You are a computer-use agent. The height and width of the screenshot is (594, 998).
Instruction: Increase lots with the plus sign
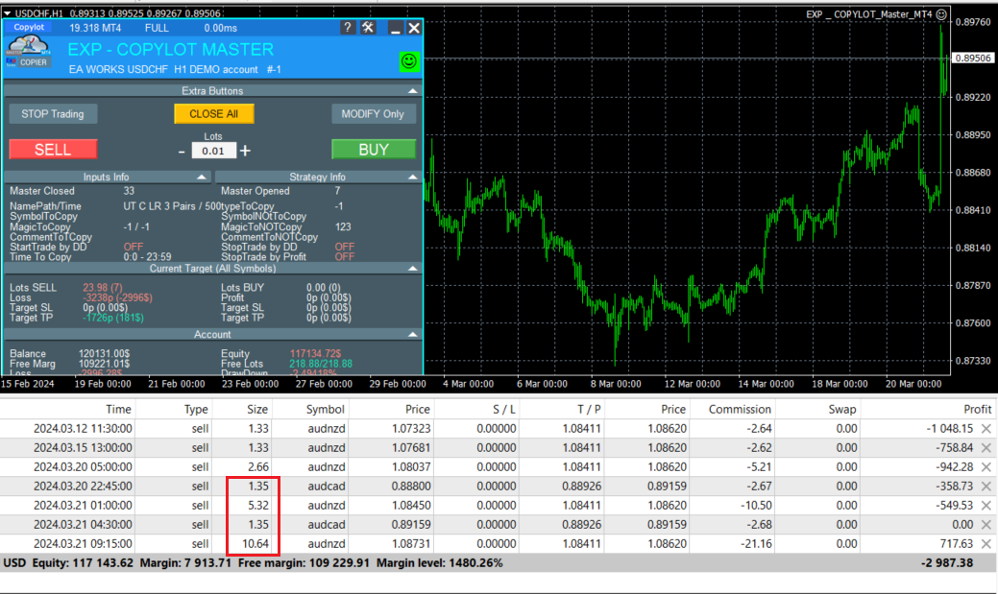point(245,151)
